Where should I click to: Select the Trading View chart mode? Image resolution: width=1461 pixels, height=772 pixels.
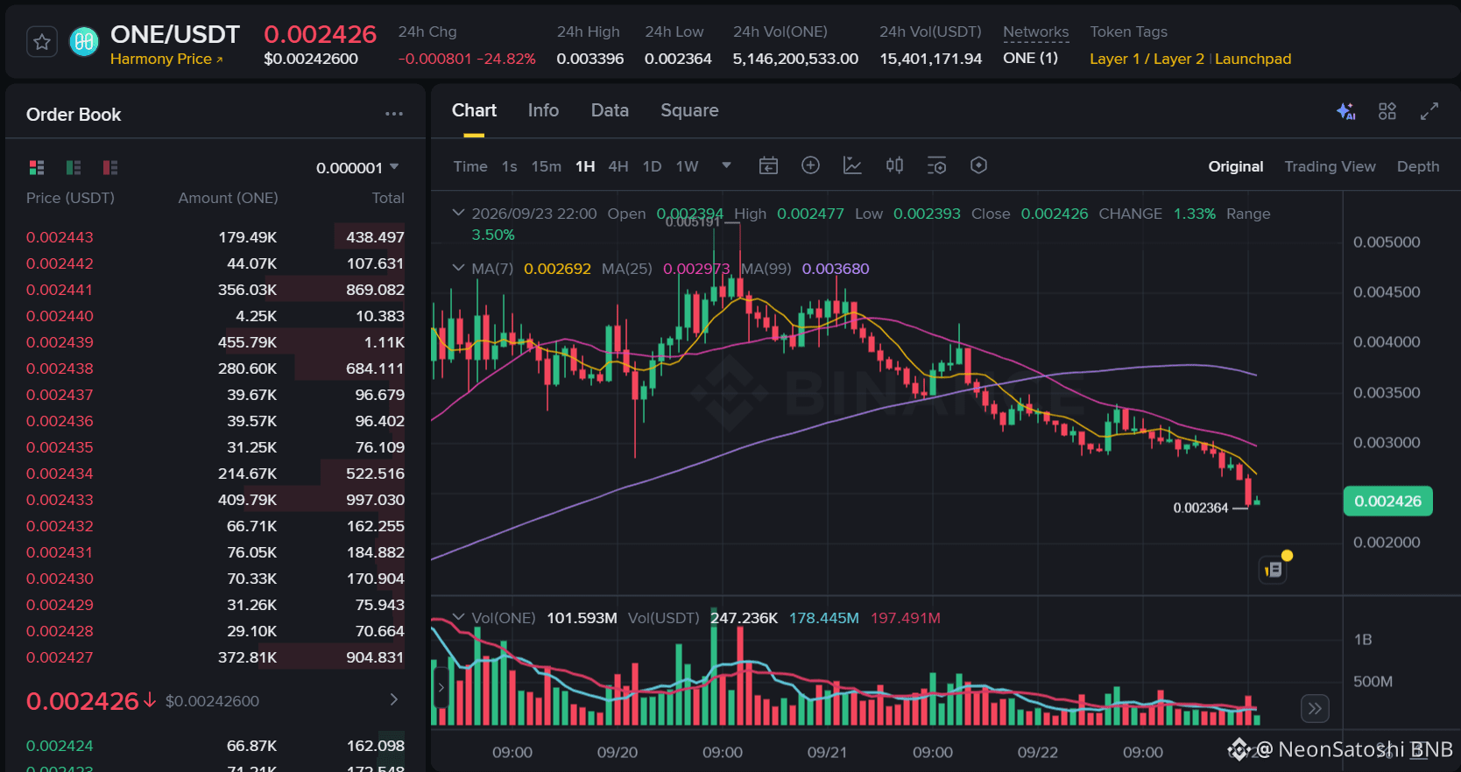tap(1330, 166)
